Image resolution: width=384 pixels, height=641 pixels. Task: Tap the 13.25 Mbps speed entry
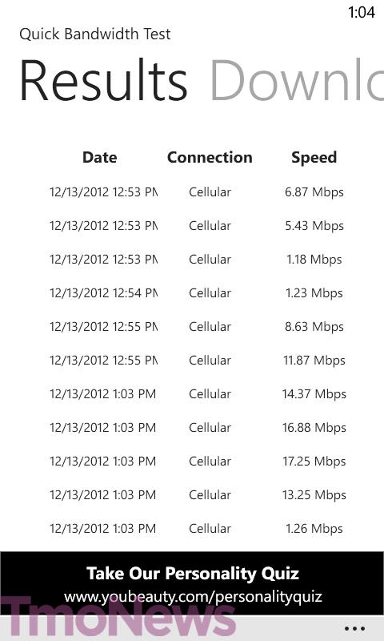point(314,494)
